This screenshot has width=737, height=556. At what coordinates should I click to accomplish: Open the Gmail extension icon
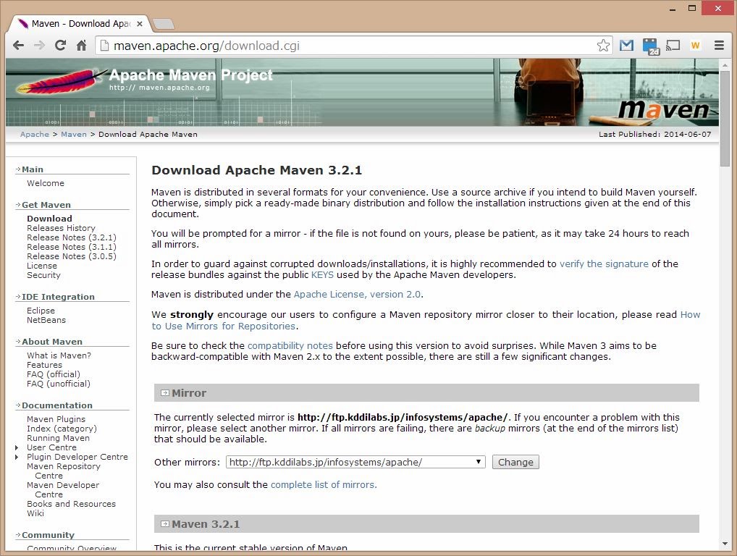[x=626, y=46]
